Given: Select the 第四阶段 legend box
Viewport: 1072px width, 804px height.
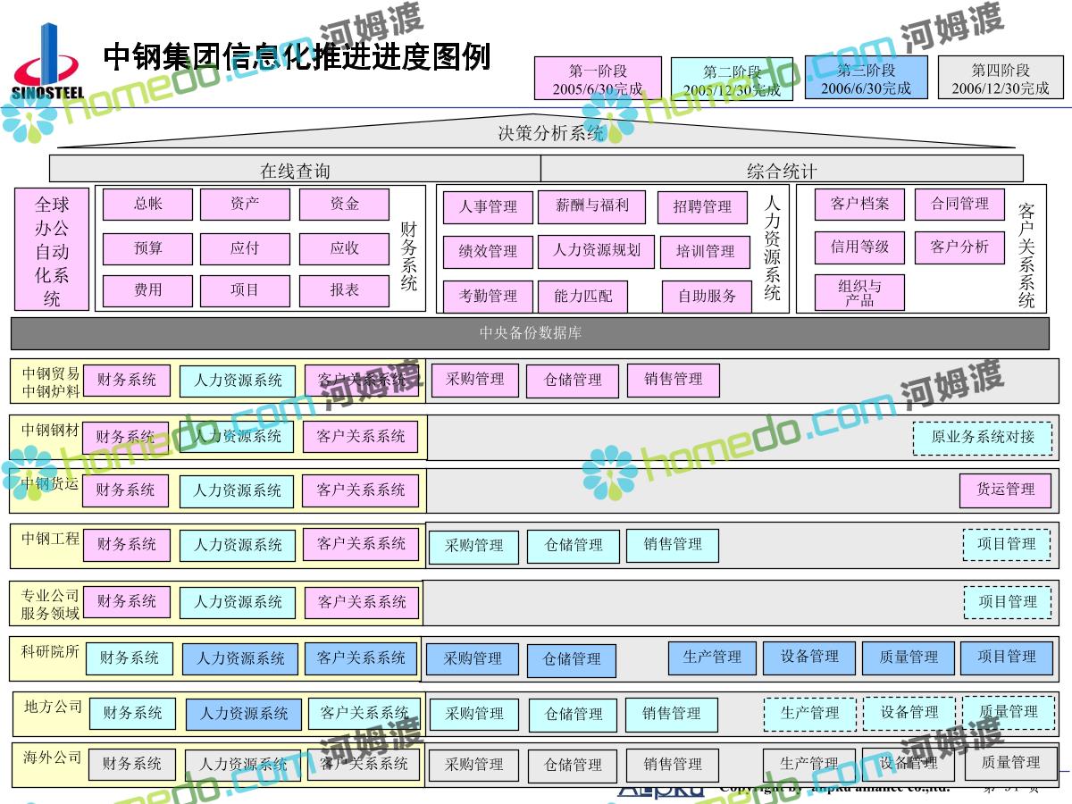Looking at the screenshot, I should tap(1001, 78).
